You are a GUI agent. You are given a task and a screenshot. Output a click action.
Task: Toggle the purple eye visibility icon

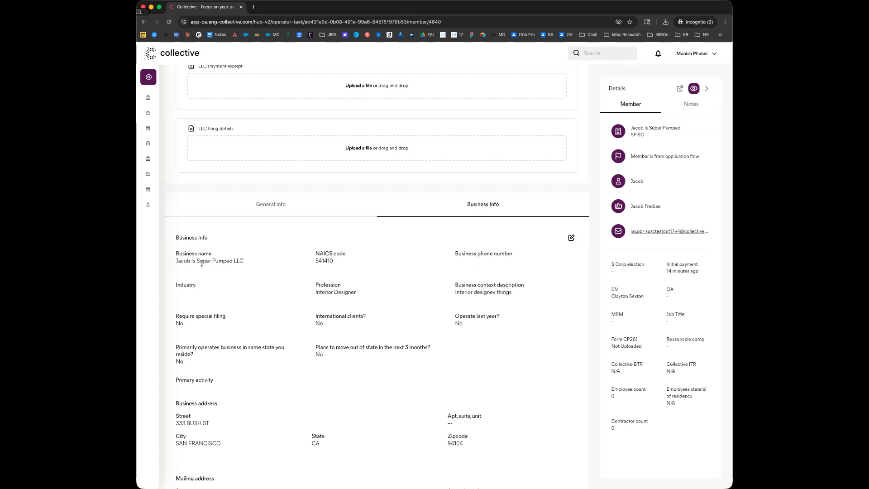pos(693,89)
